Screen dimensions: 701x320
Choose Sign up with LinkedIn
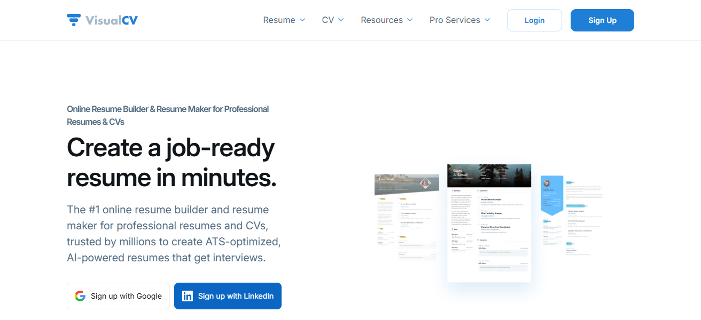tap(228, 296)
